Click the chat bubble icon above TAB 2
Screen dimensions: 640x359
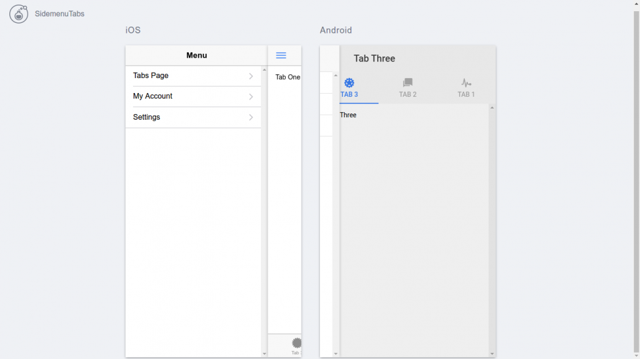408,82
